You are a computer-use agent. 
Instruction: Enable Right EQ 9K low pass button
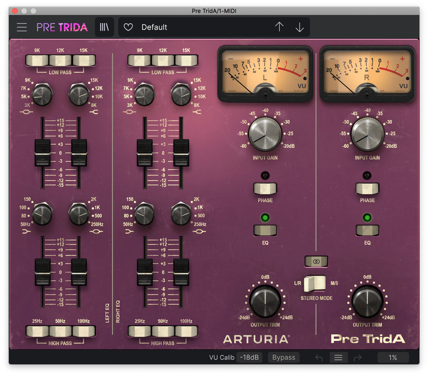click(139, 60)
